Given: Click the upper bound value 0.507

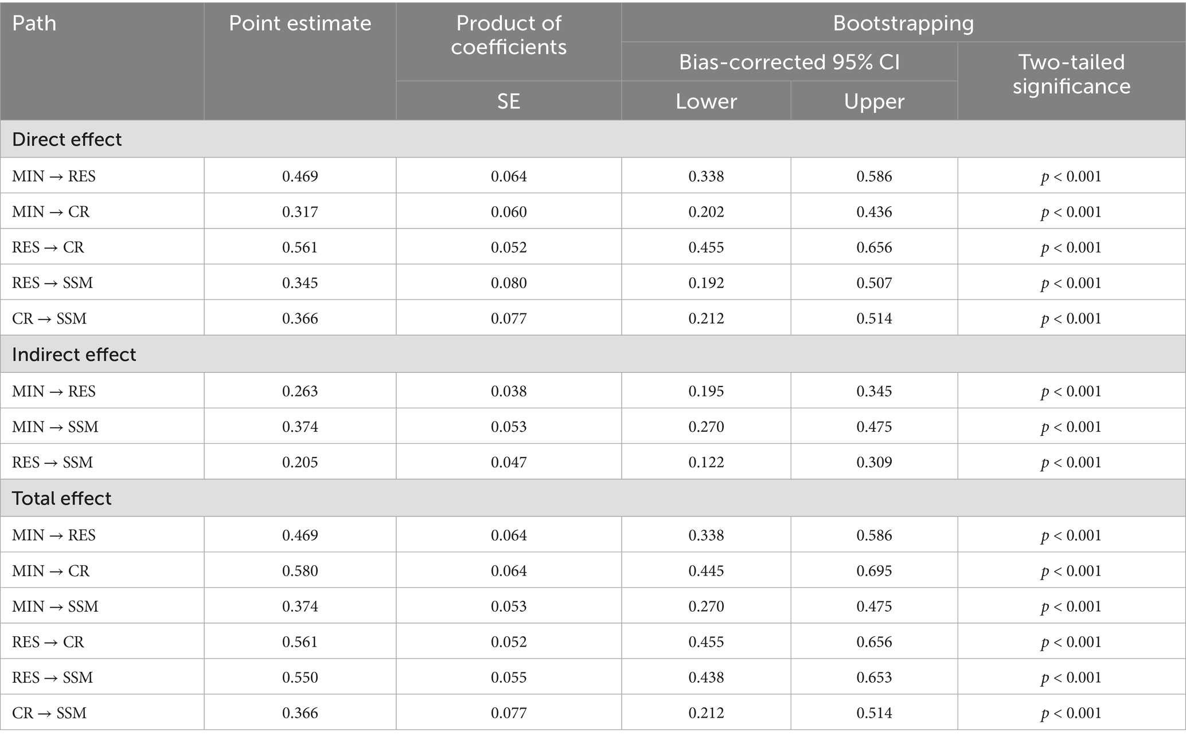Looking at the screenshot, I should point(874,283).
